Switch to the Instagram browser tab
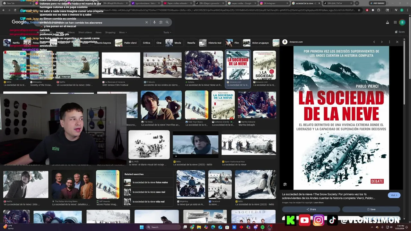Image resolution: width=411 pixels, height=231 pixels. tap(274, 3)
